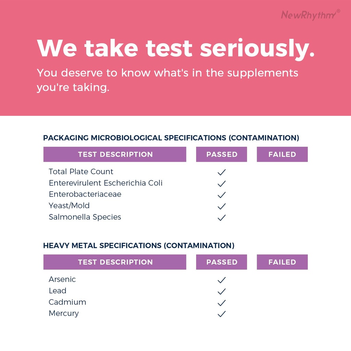The image size is (351, 351).
Task: Click the Mercury passed checkmark
Action: [222, 314]
